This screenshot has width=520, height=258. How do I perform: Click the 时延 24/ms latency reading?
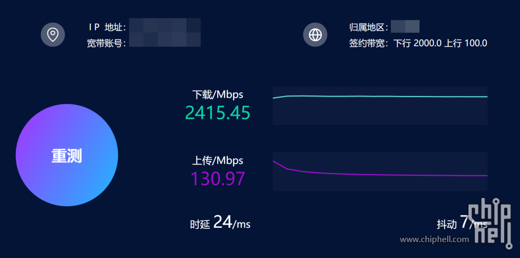click(x=220, y=222)
